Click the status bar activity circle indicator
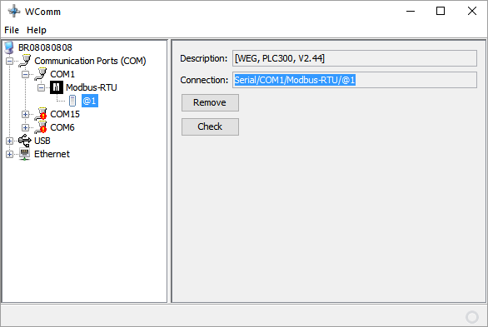The height and width of the screenshot is (327, 488). 472,317
